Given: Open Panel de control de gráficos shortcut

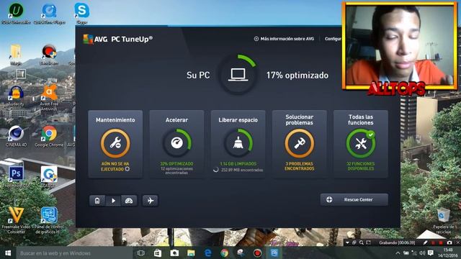Looking at the screenshot, I should [x=49, y=220].
